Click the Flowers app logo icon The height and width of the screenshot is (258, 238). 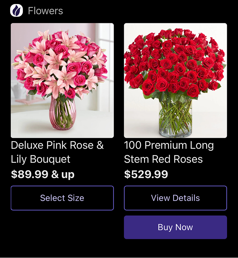[17, 10]
